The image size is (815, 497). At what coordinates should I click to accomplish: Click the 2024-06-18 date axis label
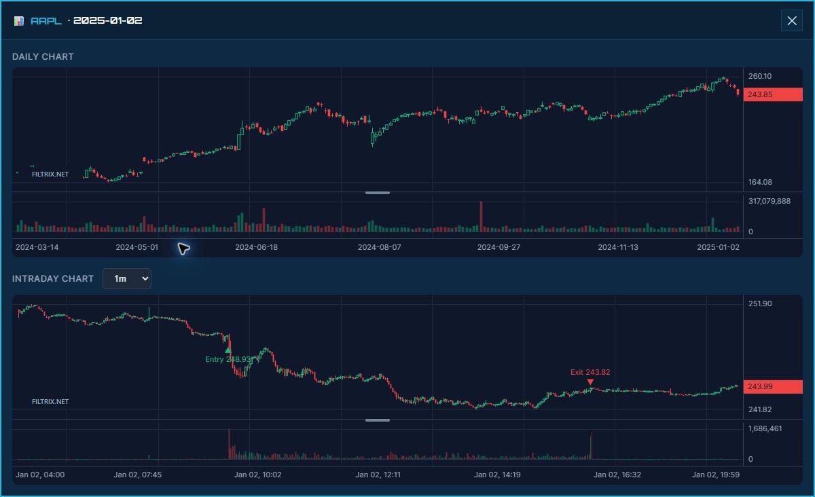point(257,247)
